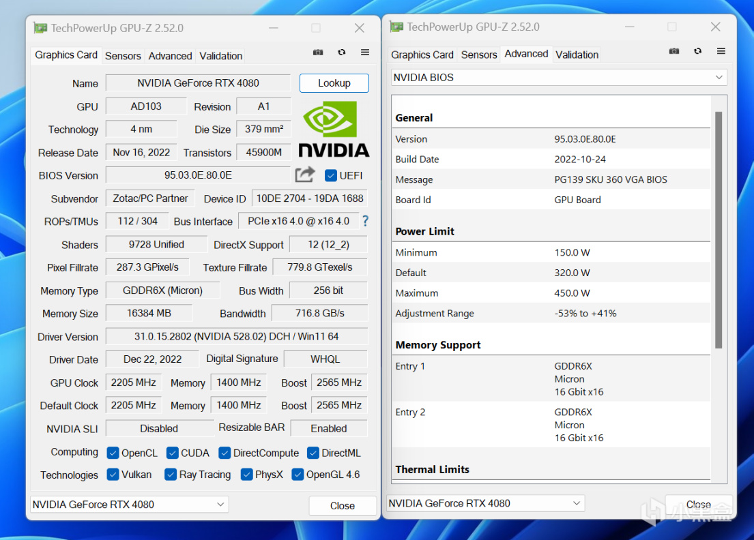
Task: Click the BIOS Version field 95.03.0E.80.0E
Action: [x=198, y=175]
